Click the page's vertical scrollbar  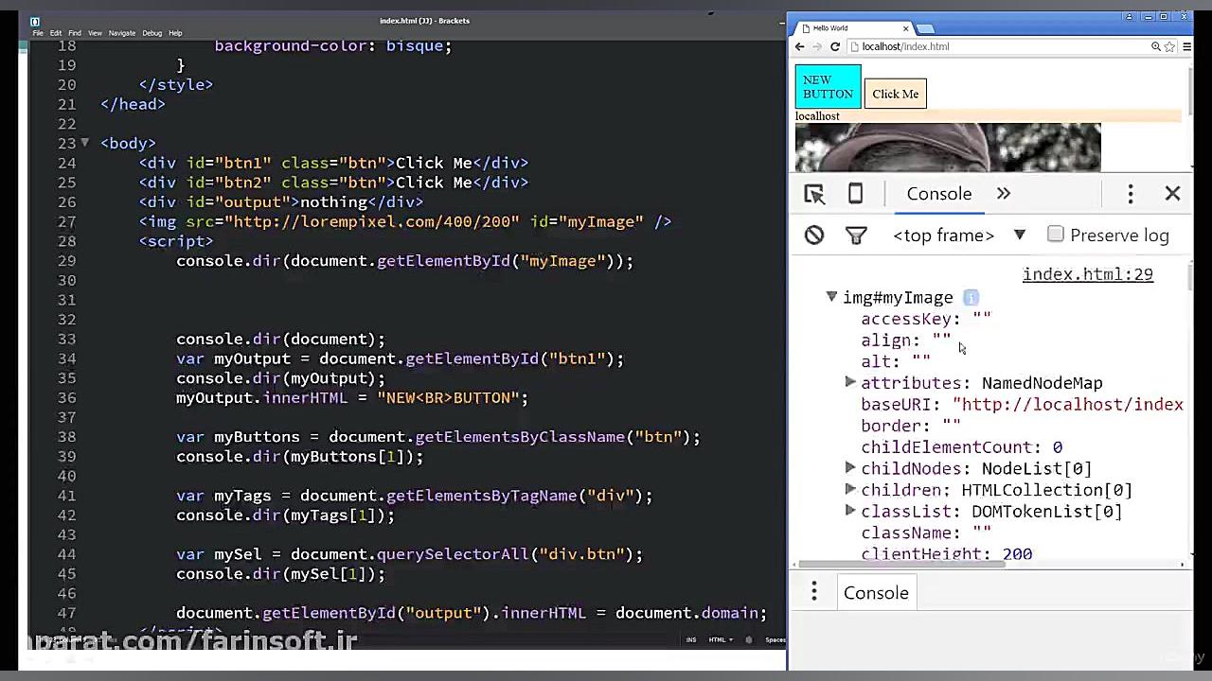click(1189, 90)
